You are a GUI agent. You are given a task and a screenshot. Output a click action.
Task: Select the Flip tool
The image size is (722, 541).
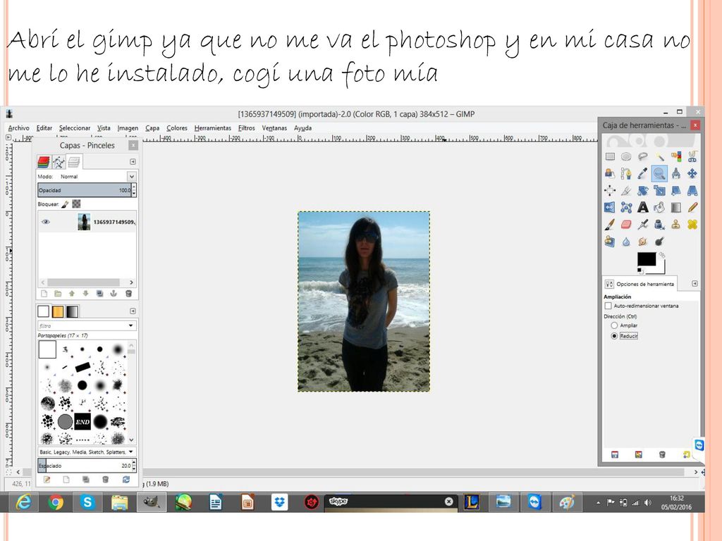click(610, 208)
